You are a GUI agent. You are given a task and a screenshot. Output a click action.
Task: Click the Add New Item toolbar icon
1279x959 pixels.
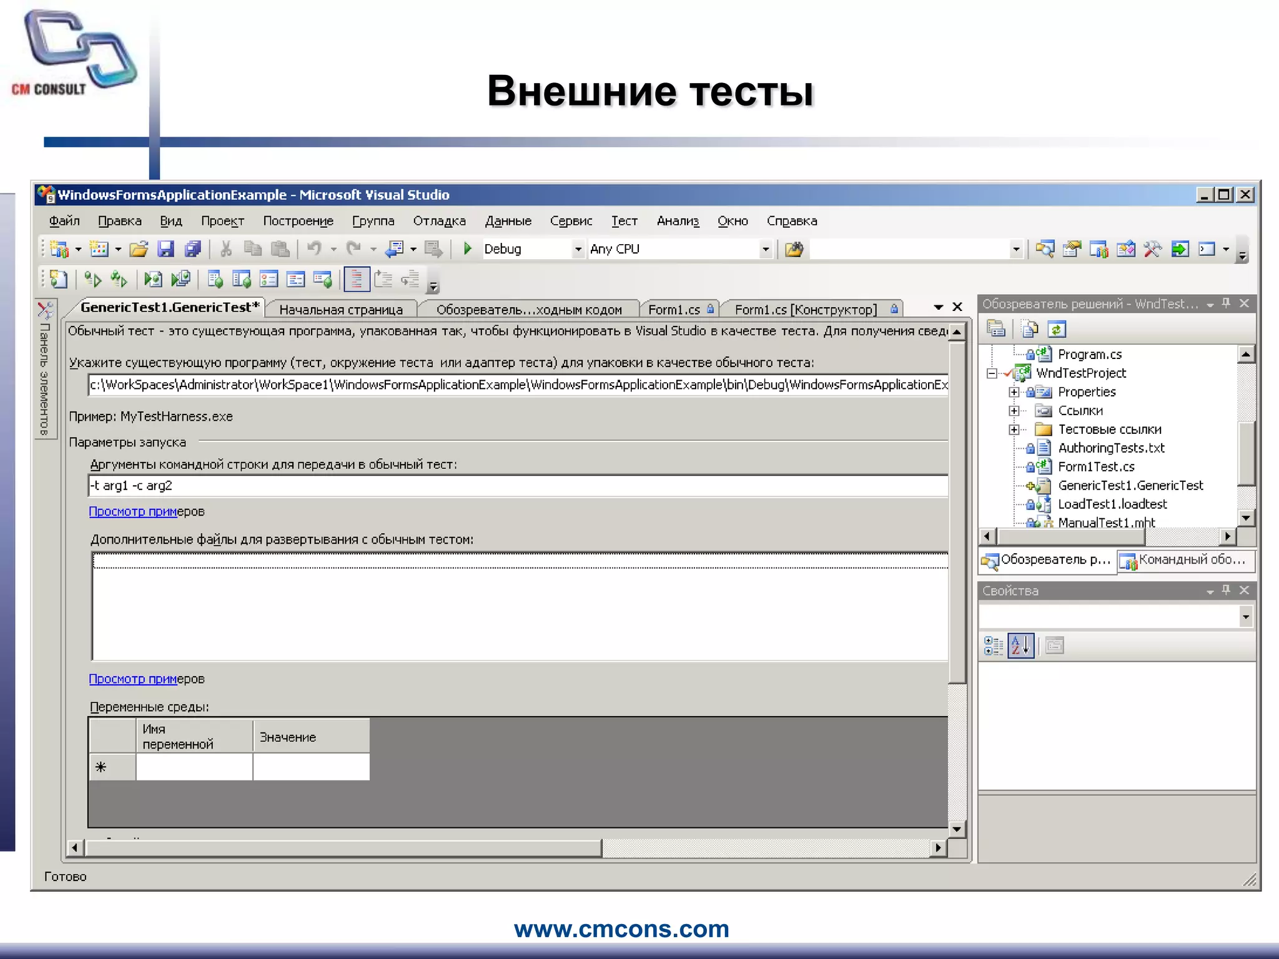pyautogui.click(x=99, y=249)
